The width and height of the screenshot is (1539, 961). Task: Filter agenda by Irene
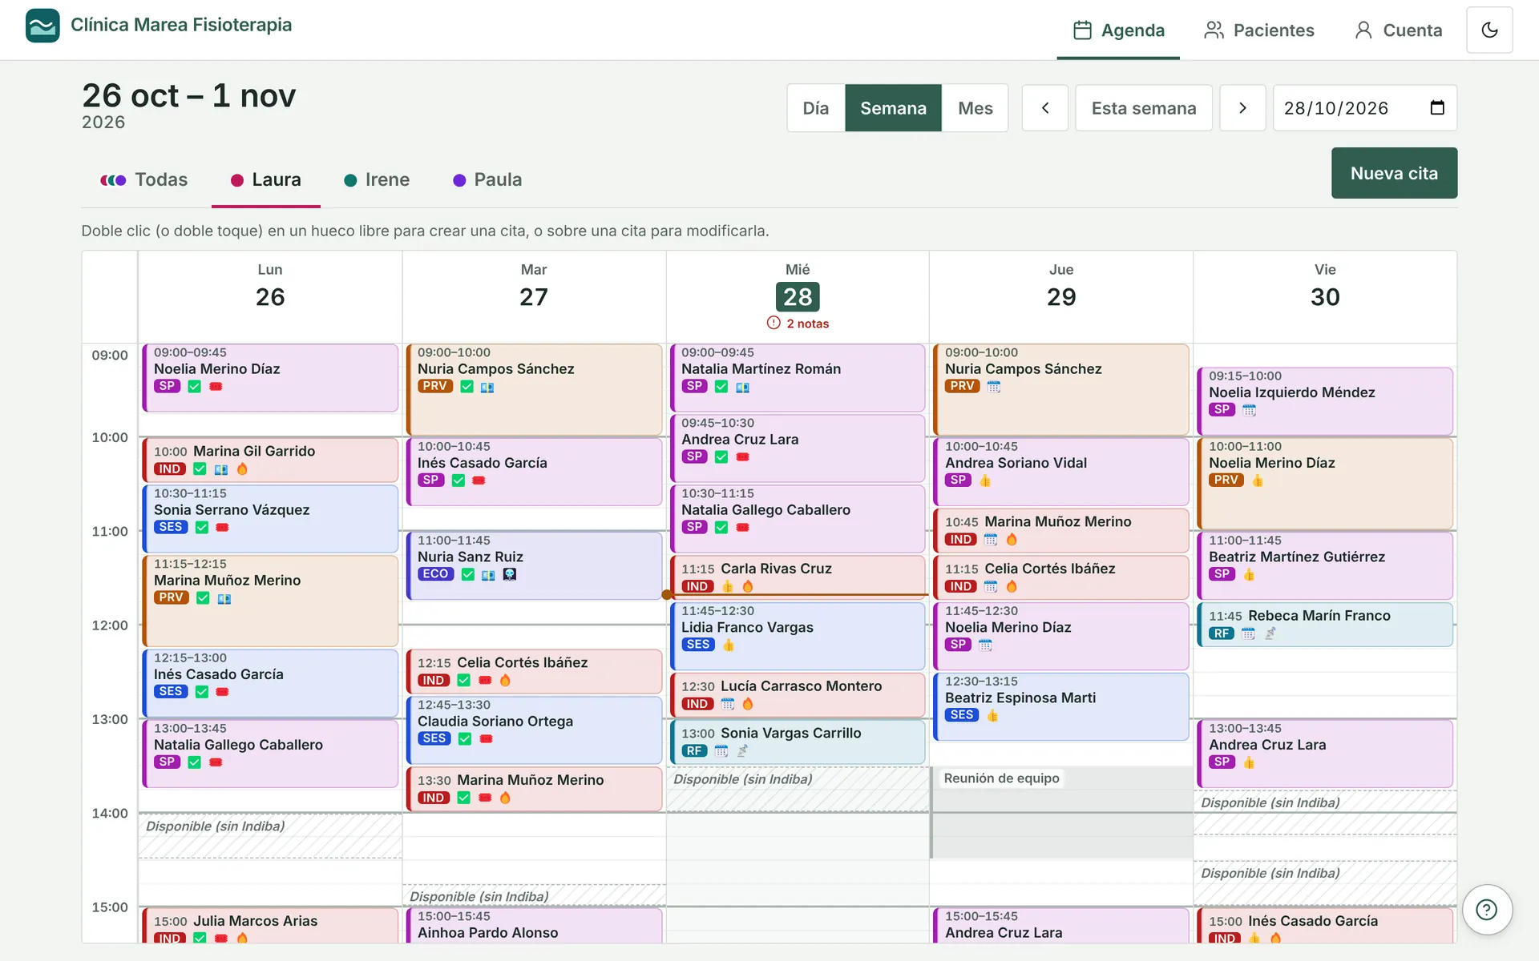click(x=377, y=180)
